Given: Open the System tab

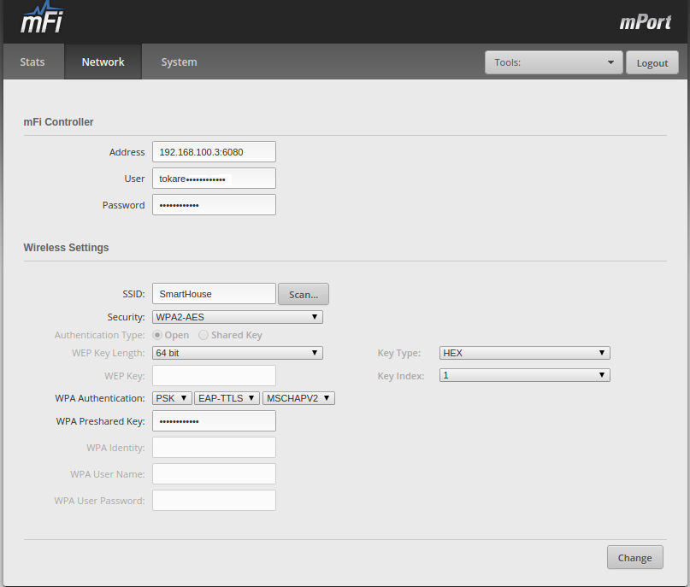Looking at the screenshot, I should tap(179, 62).
